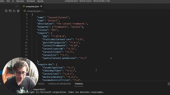Screen dimensions: 170x95
Task: Click "facade/ignition" package name
Action: click(x=53, y=68)
